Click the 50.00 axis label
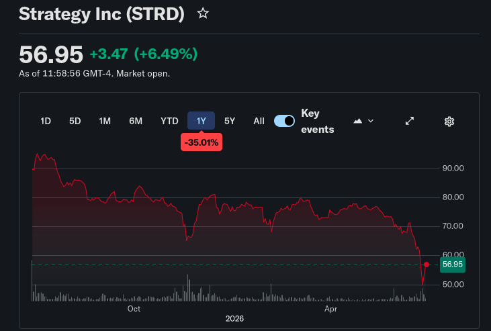Screen dimensions: 491x331 click(x=453, y=285)
